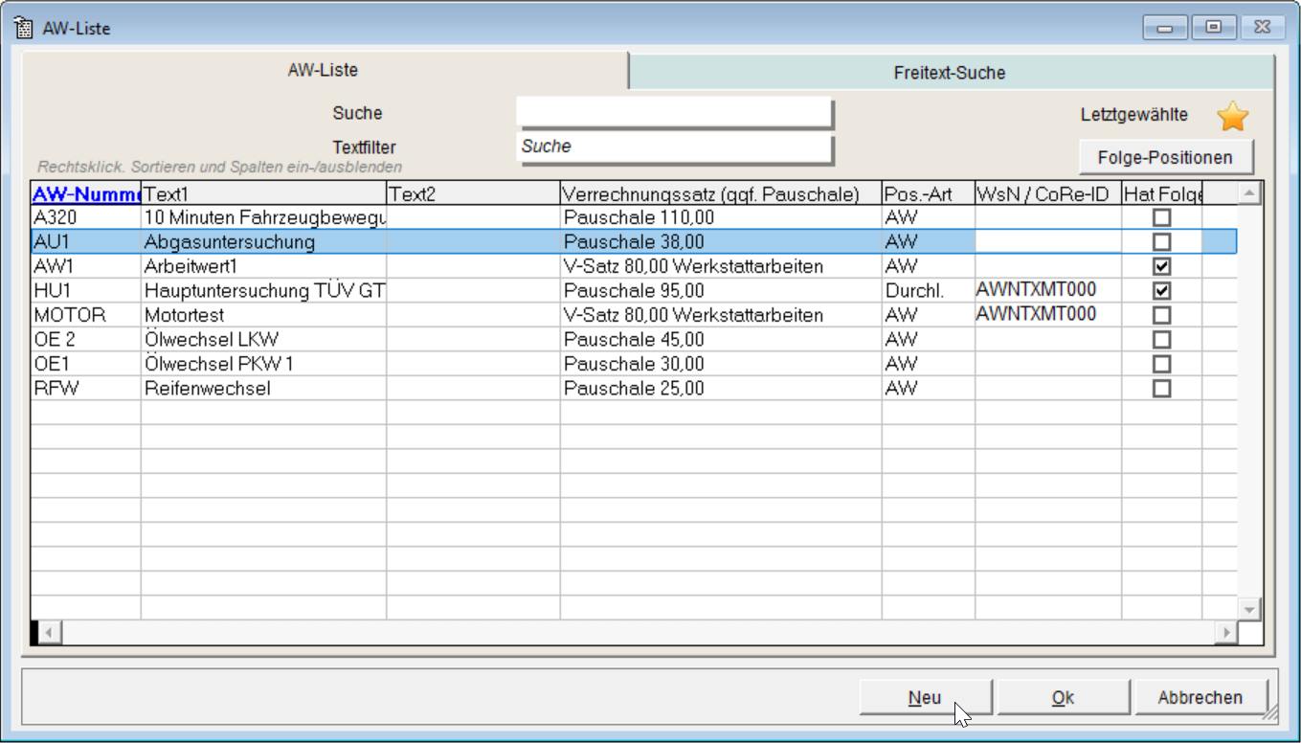Uncheck Hat Folge checkbox for AW1 row

click(1161, 266)
